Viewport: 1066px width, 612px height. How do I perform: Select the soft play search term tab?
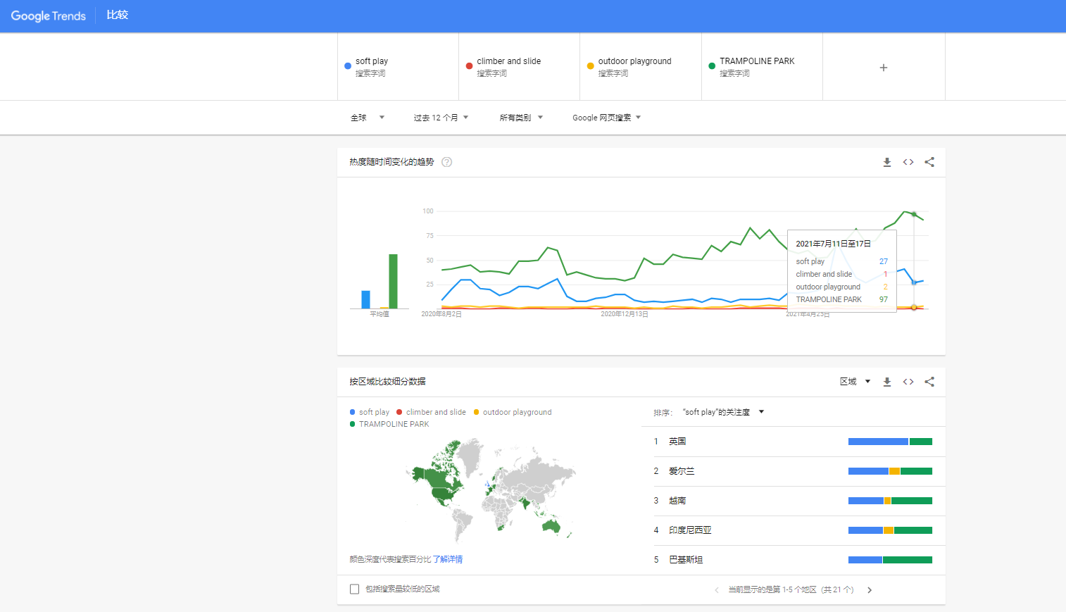(x=398, y=67)
